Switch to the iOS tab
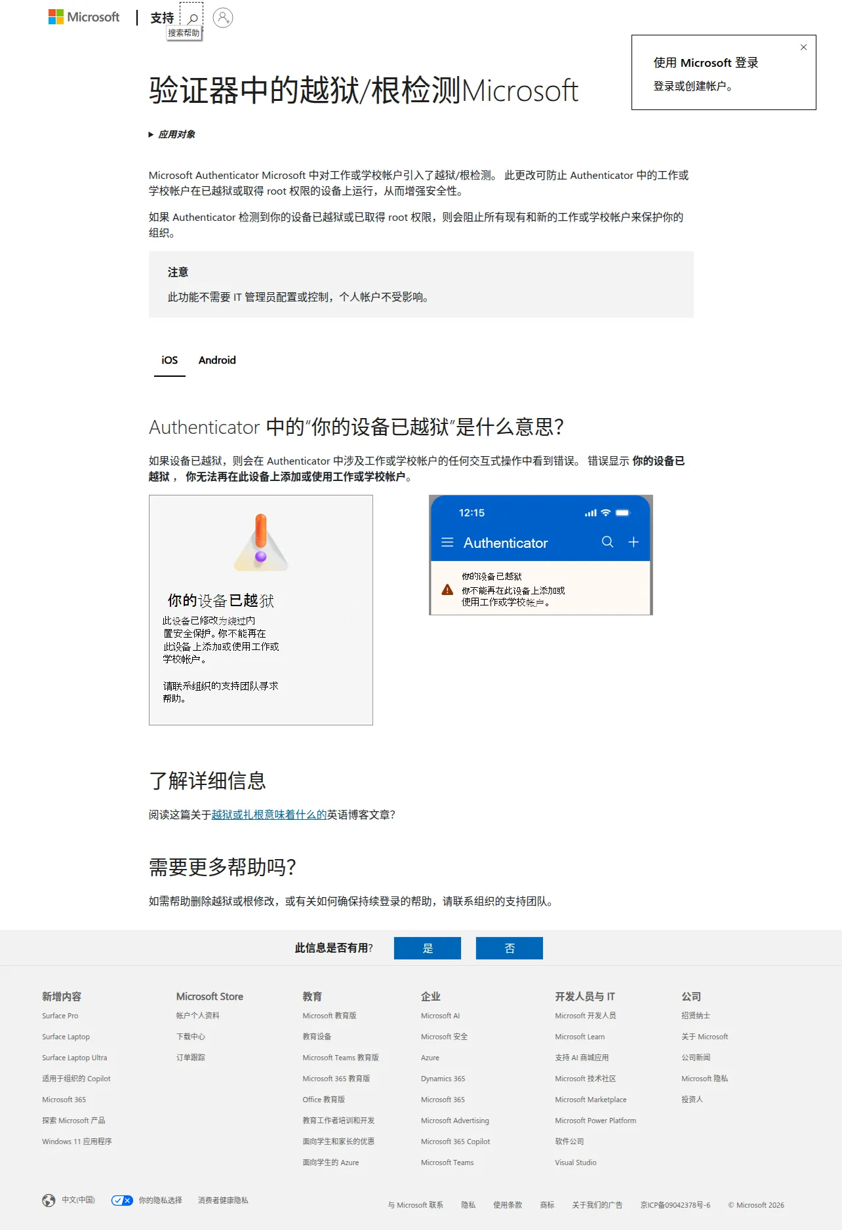Image resolution: width=842 pixels, height=1230 pixels. coord(170,360)
